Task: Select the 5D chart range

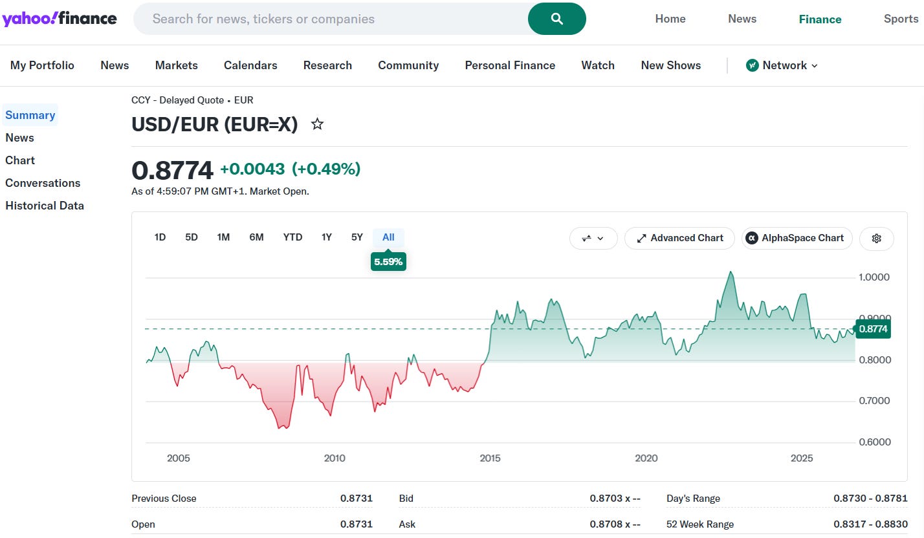Action: (192, 237)
